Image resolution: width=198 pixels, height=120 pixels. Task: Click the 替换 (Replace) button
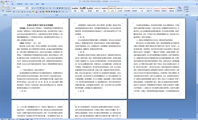[187, 9]
